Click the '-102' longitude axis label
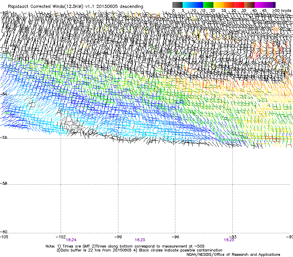293x257 pixels. tap(61, 237)
